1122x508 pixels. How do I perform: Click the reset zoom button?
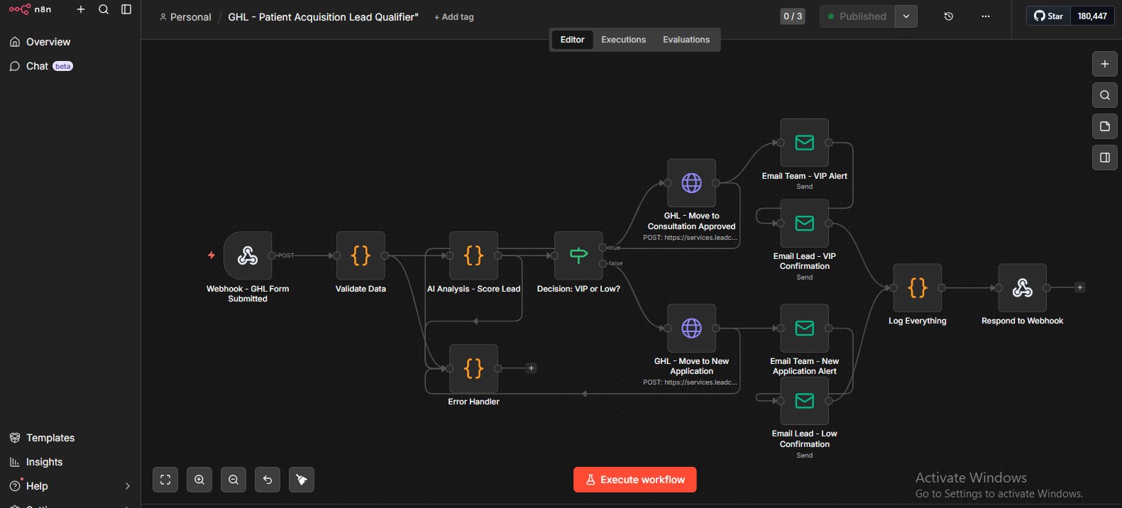[x=268, y=480]
